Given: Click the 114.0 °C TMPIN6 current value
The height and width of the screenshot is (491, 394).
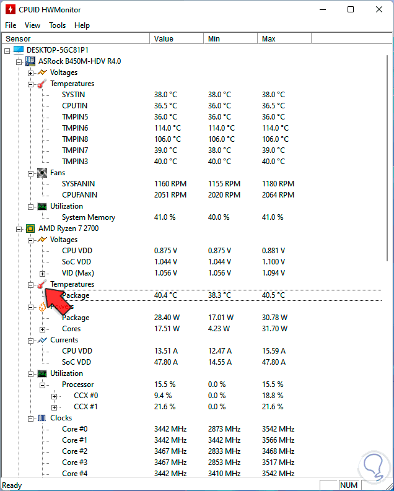Looking at the screenshot, I should point(167,128).
